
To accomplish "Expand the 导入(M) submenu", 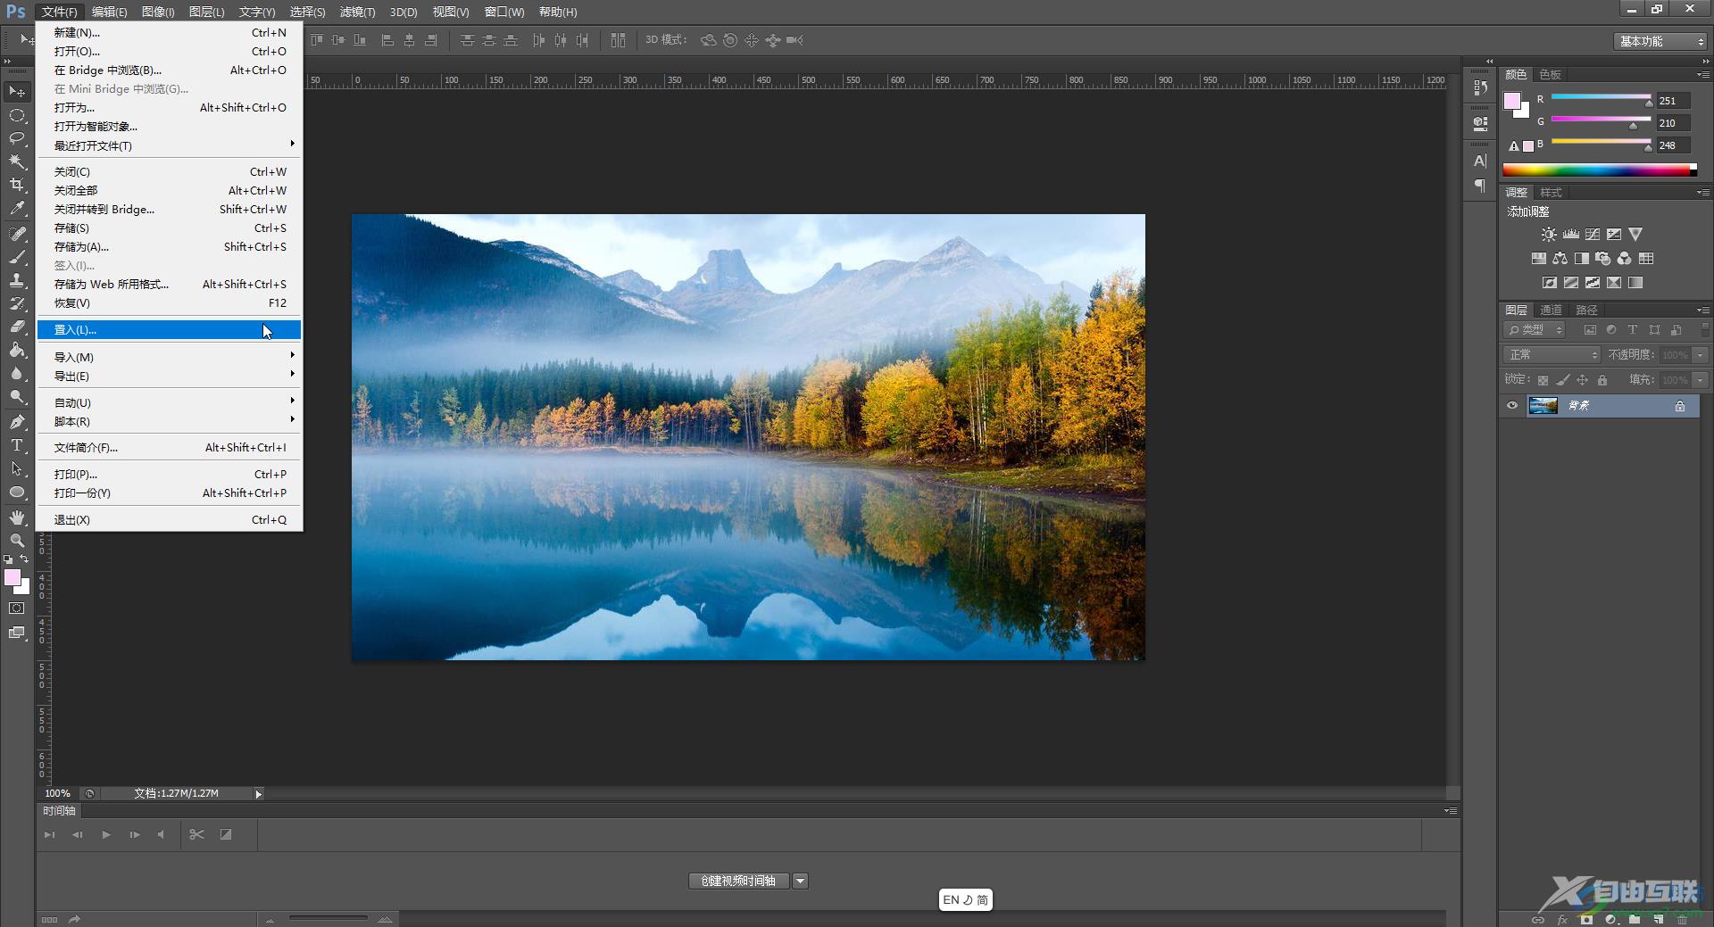I will tap(170, 357).
